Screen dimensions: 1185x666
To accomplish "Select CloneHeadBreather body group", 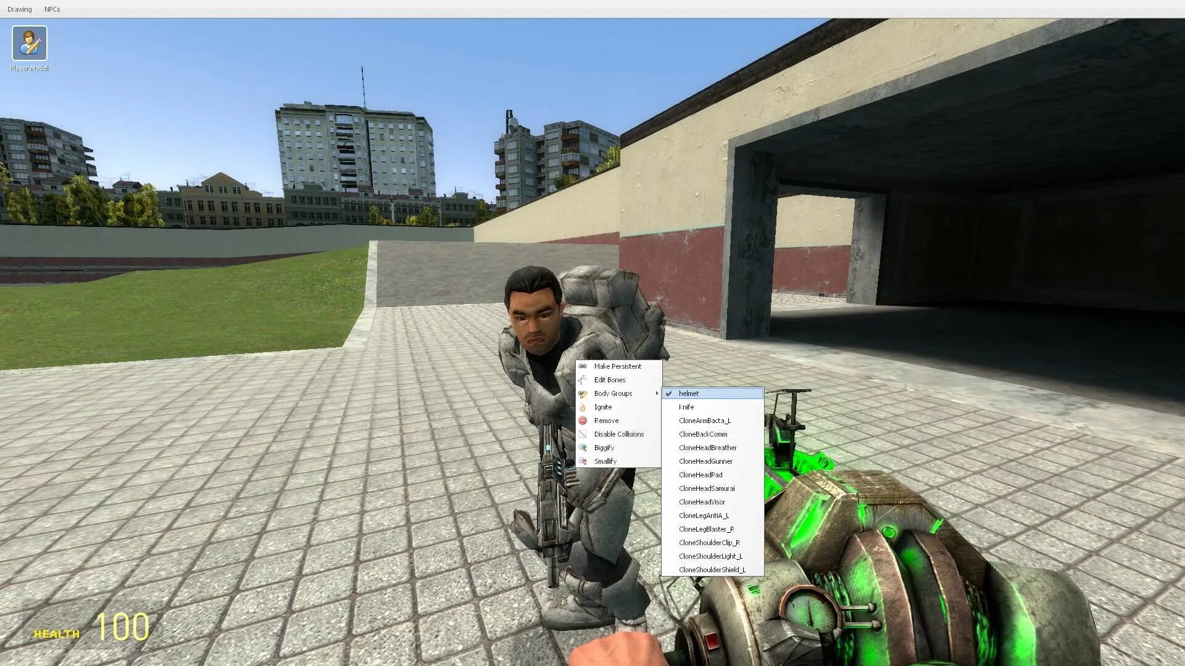I will [x=707, y=447].
